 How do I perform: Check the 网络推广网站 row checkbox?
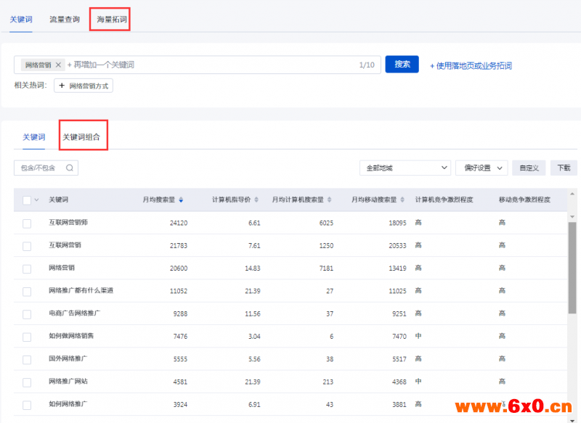pos(27,382)
